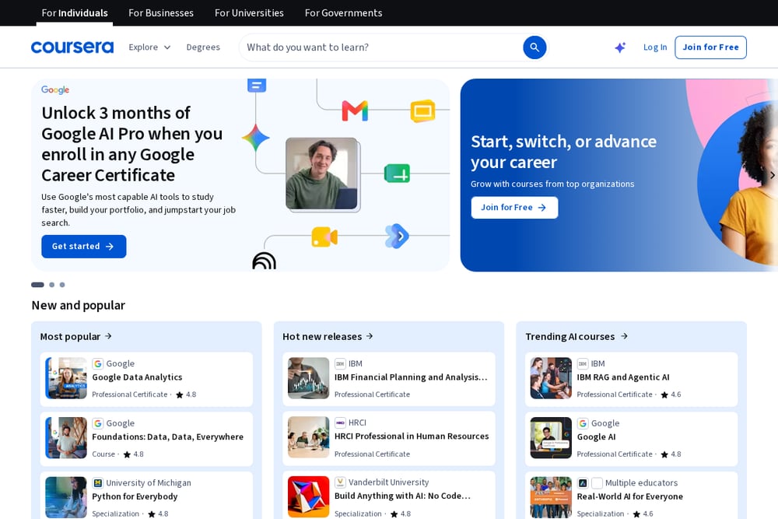This screenshot has height=519, width=778.
Task: Open the AI sparkle assistant icon
Action: click(620, 47)
